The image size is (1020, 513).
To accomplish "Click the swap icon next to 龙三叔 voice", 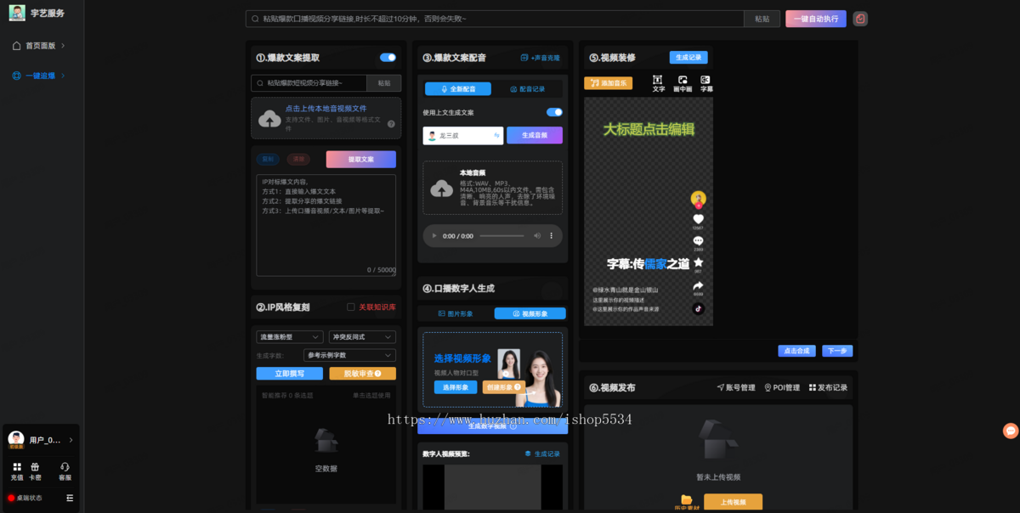I will point(496,135).
